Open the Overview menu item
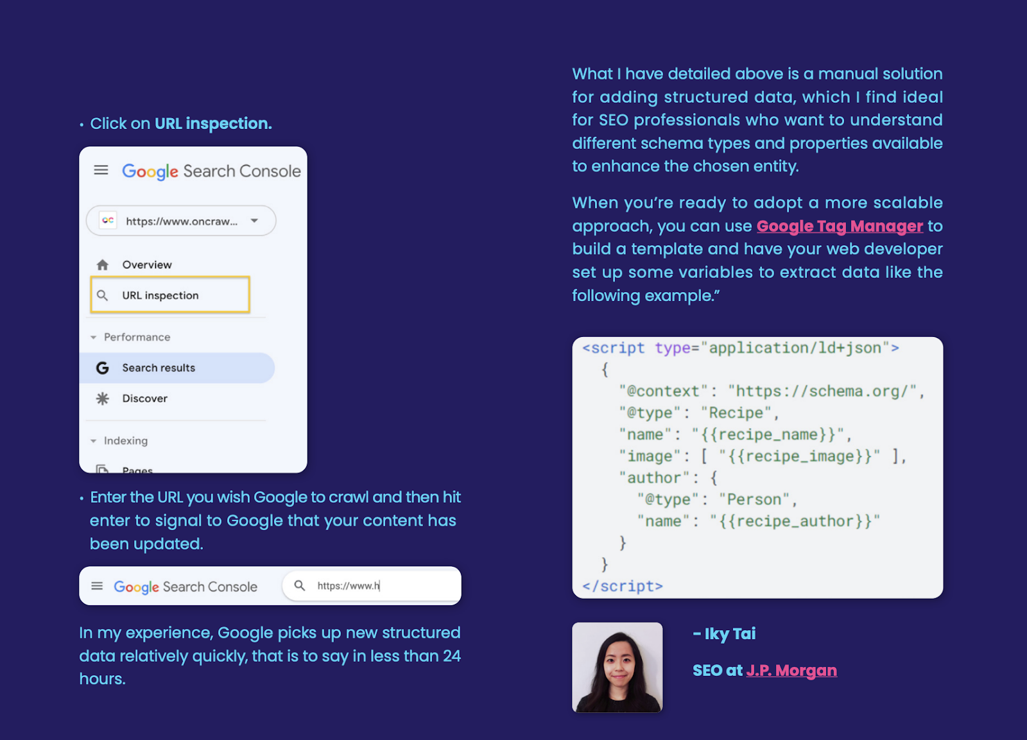The image size is (1027, 740). click(x=147, y=265)
